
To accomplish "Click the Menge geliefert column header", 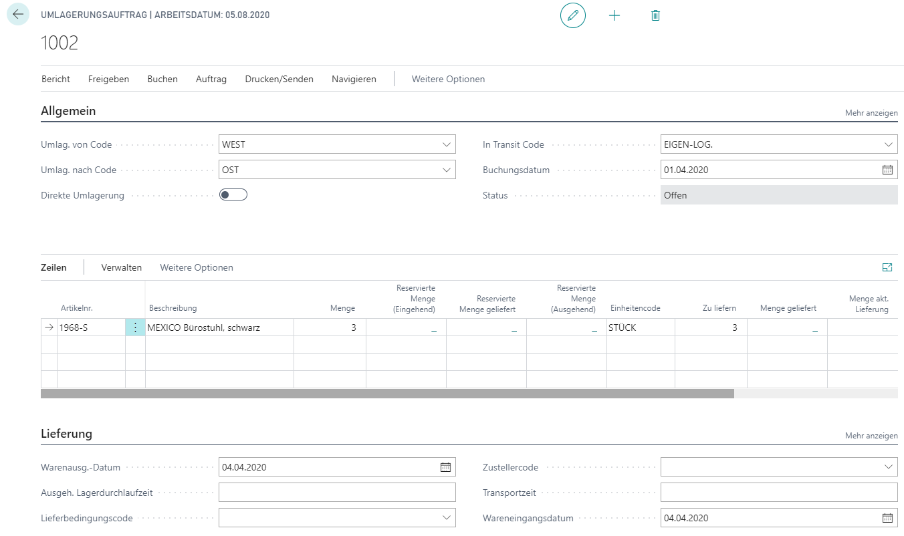I will (788, 308).
